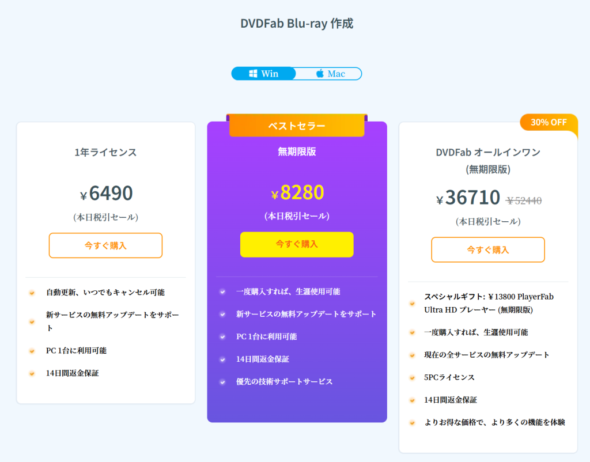The height and width of the screenshot is (462, 590).
Task: Click the 無期限版 title in purple card
Action: [297, 152]
